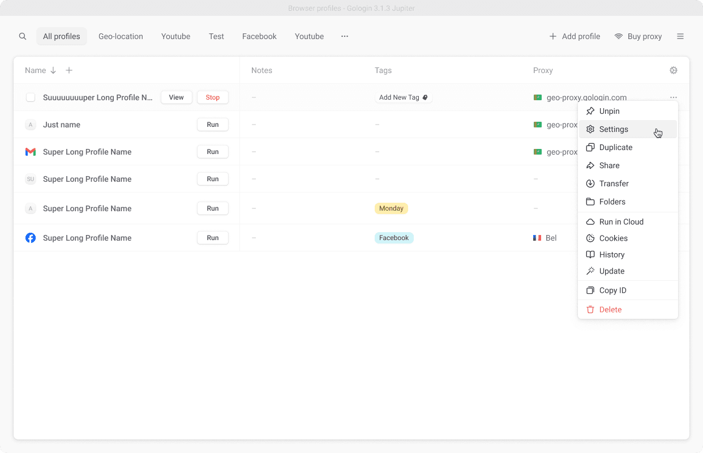Screen dimensions: 703x453
Task: Open the hamburger menu icon
Action: pos(680,36)
